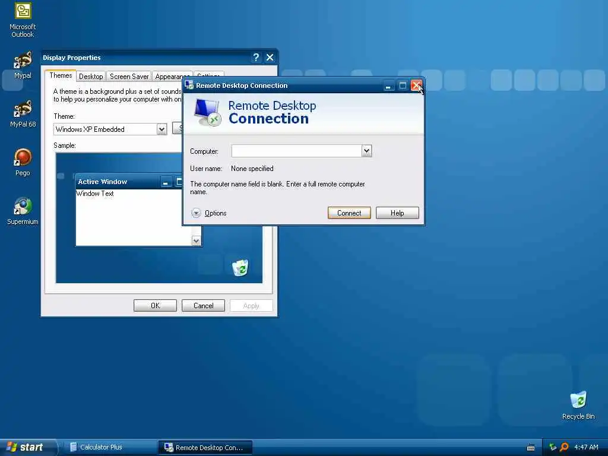Image resolution: width=608 pixels, height=456 pixels.
Task: Click the 'Window Text' sample text
Action: (x=95, y=194)
